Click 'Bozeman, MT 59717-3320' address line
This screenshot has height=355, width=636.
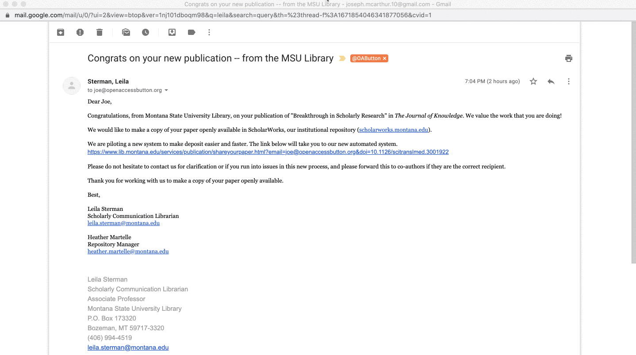click(126, 328)
